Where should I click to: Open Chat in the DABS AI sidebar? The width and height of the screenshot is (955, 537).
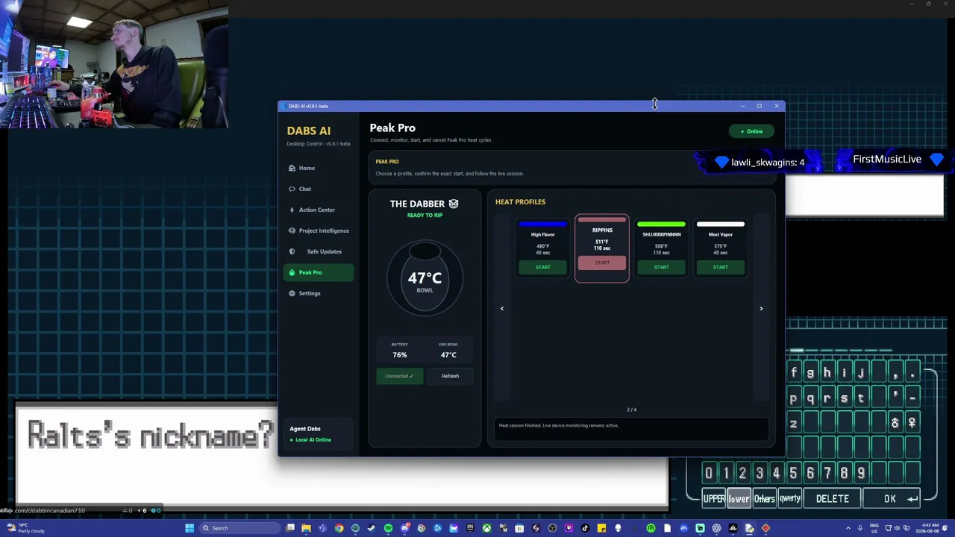coord(319,189)
